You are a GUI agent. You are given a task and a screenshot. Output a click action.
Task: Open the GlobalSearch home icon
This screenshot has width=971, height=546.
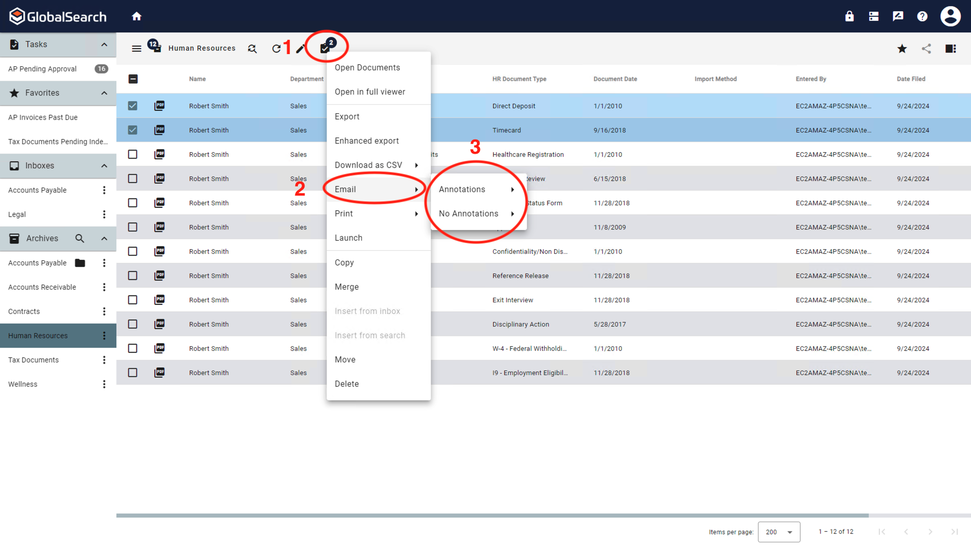pyautogui.click(x=137, y=16)
